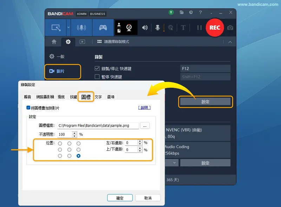Toggle the mouse cursor effect icon
The width and height of the screenshot is (281, 207).
(171, 28)
